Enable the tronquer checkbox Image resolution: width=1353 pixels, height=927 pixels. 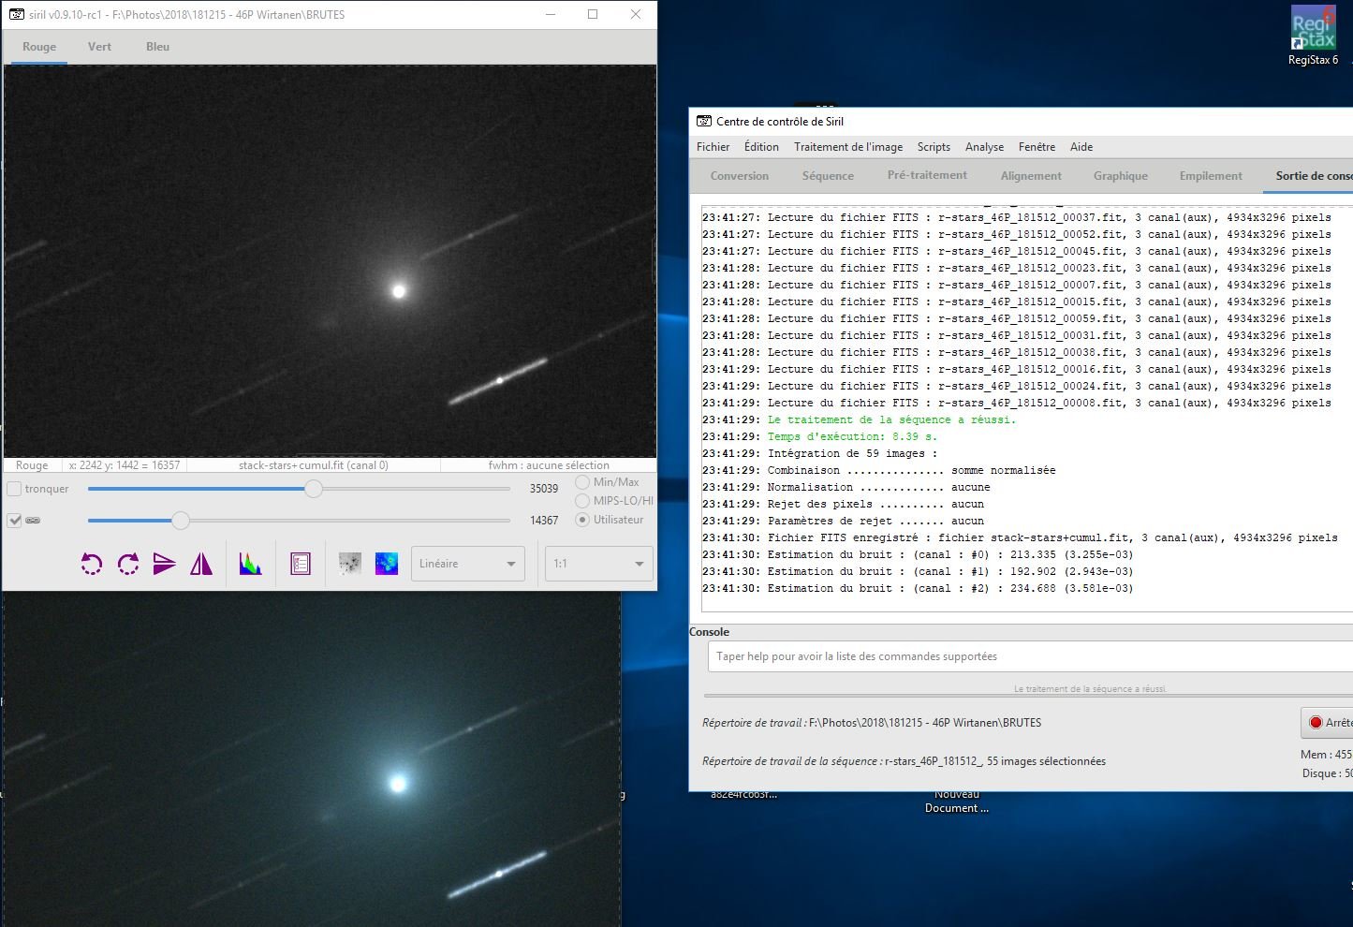14,489
